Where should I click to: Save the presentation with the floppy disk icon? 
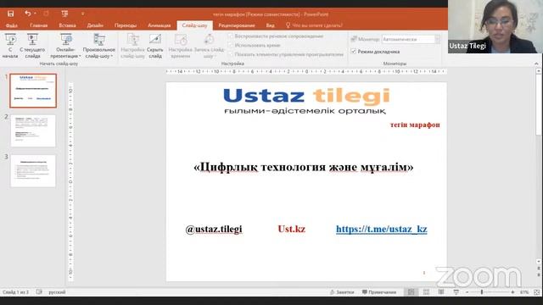(10, 14)
